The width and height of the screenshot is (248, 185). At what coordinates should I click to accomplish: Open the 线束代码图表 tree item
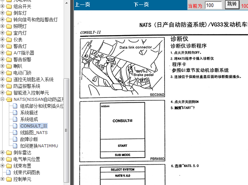(27, 172)
